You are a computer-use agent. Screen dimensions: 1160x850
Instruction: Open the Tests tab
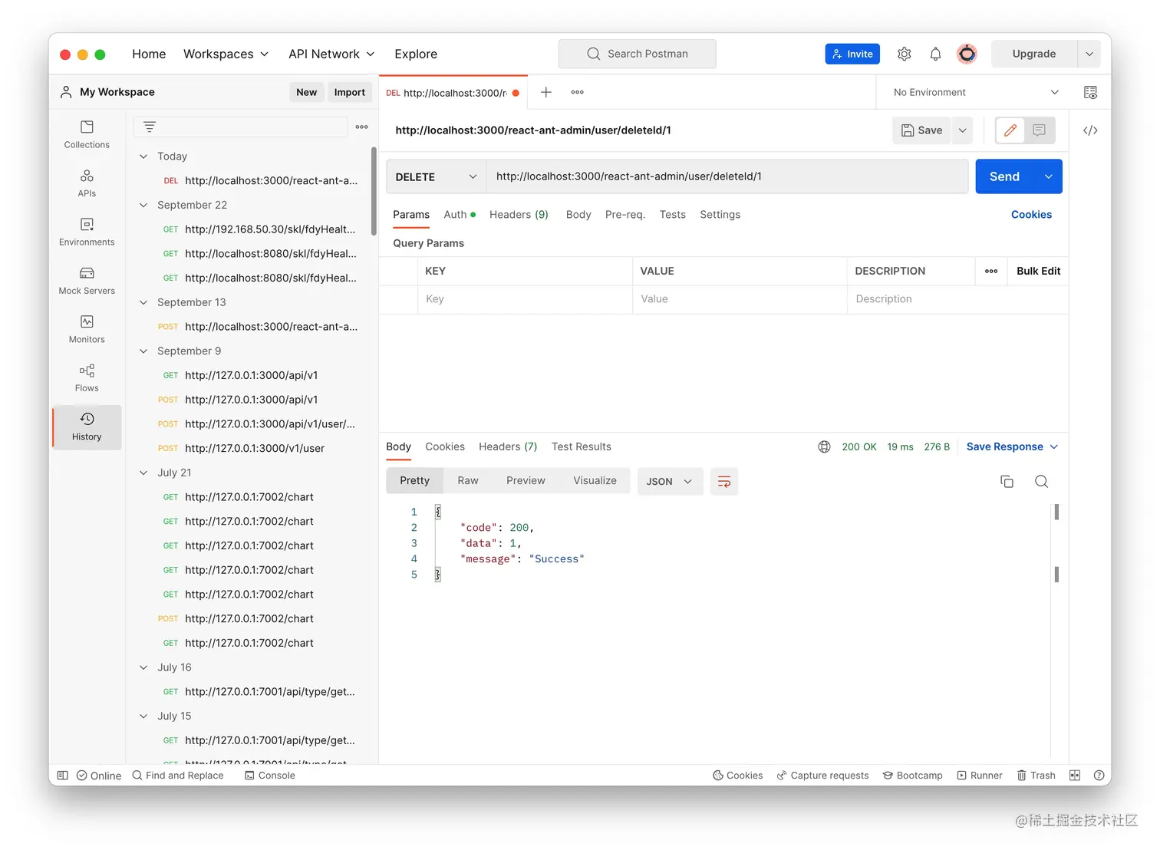point(673,215)
